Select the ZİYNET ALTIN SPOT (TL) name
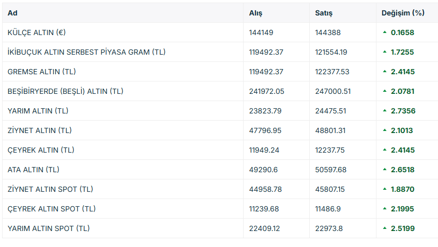The width and height of the screenshot is (438, 247). [50, 189]
